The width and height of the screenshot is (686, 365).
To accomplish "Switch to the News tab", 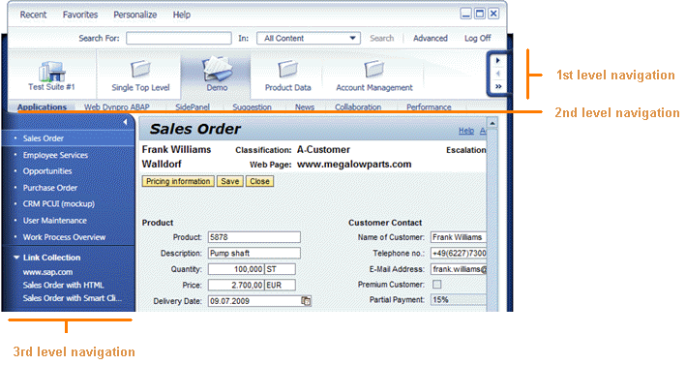I will (305, 106).
